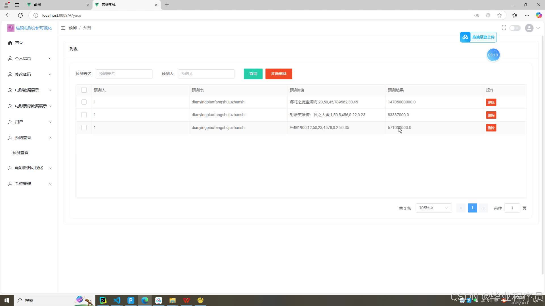Toggle the dark mode switch
The height and width of the screenshot is (306, 545).
[x=515, y=28]
